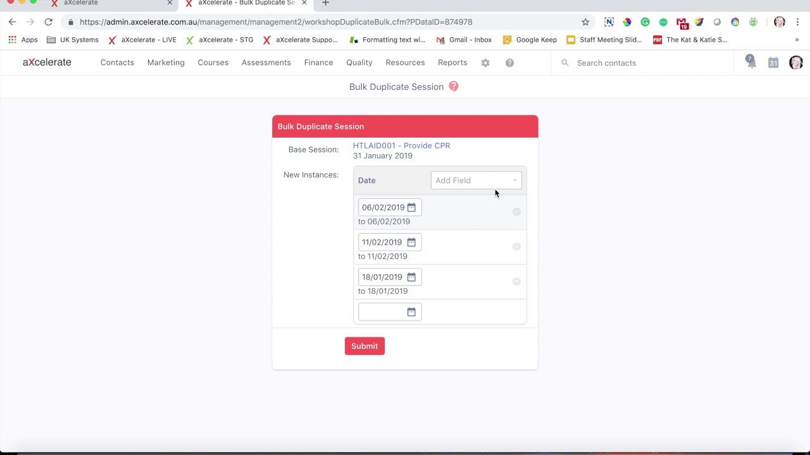Reload the browser page
Screen dimensions: 810x455
(x=48, y=22)
